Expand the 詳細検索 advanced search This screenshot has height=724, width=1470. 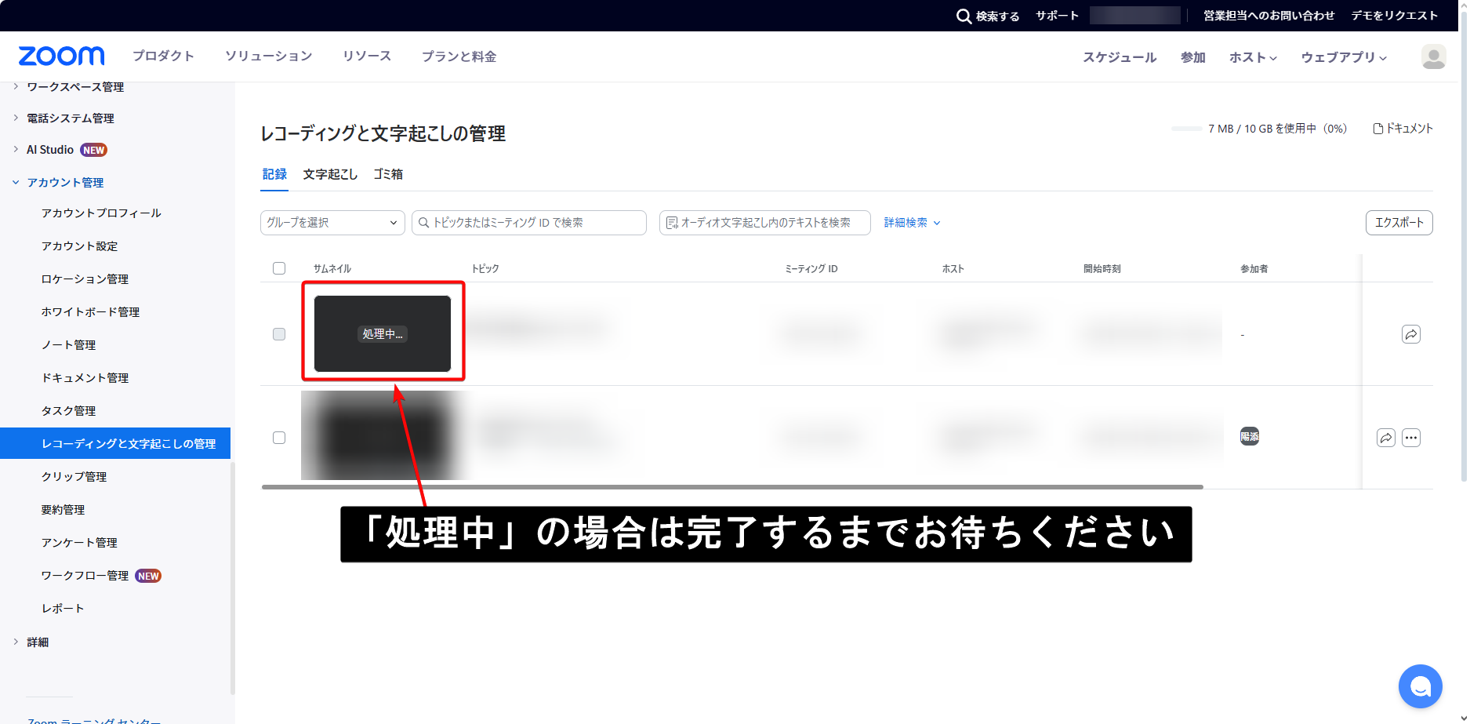pyautogui.click(x=912, y=223)
